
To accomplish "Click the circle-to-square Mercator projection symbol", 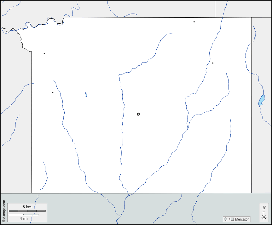I will (229, 219).
